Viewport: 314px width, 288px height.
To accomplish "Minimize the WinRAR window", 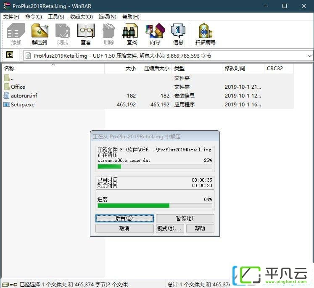I will [266, 6].
